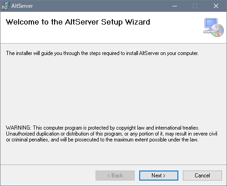Click the criminal penalties text line
This screenshot has height=186, width=227.
[102, 140]
